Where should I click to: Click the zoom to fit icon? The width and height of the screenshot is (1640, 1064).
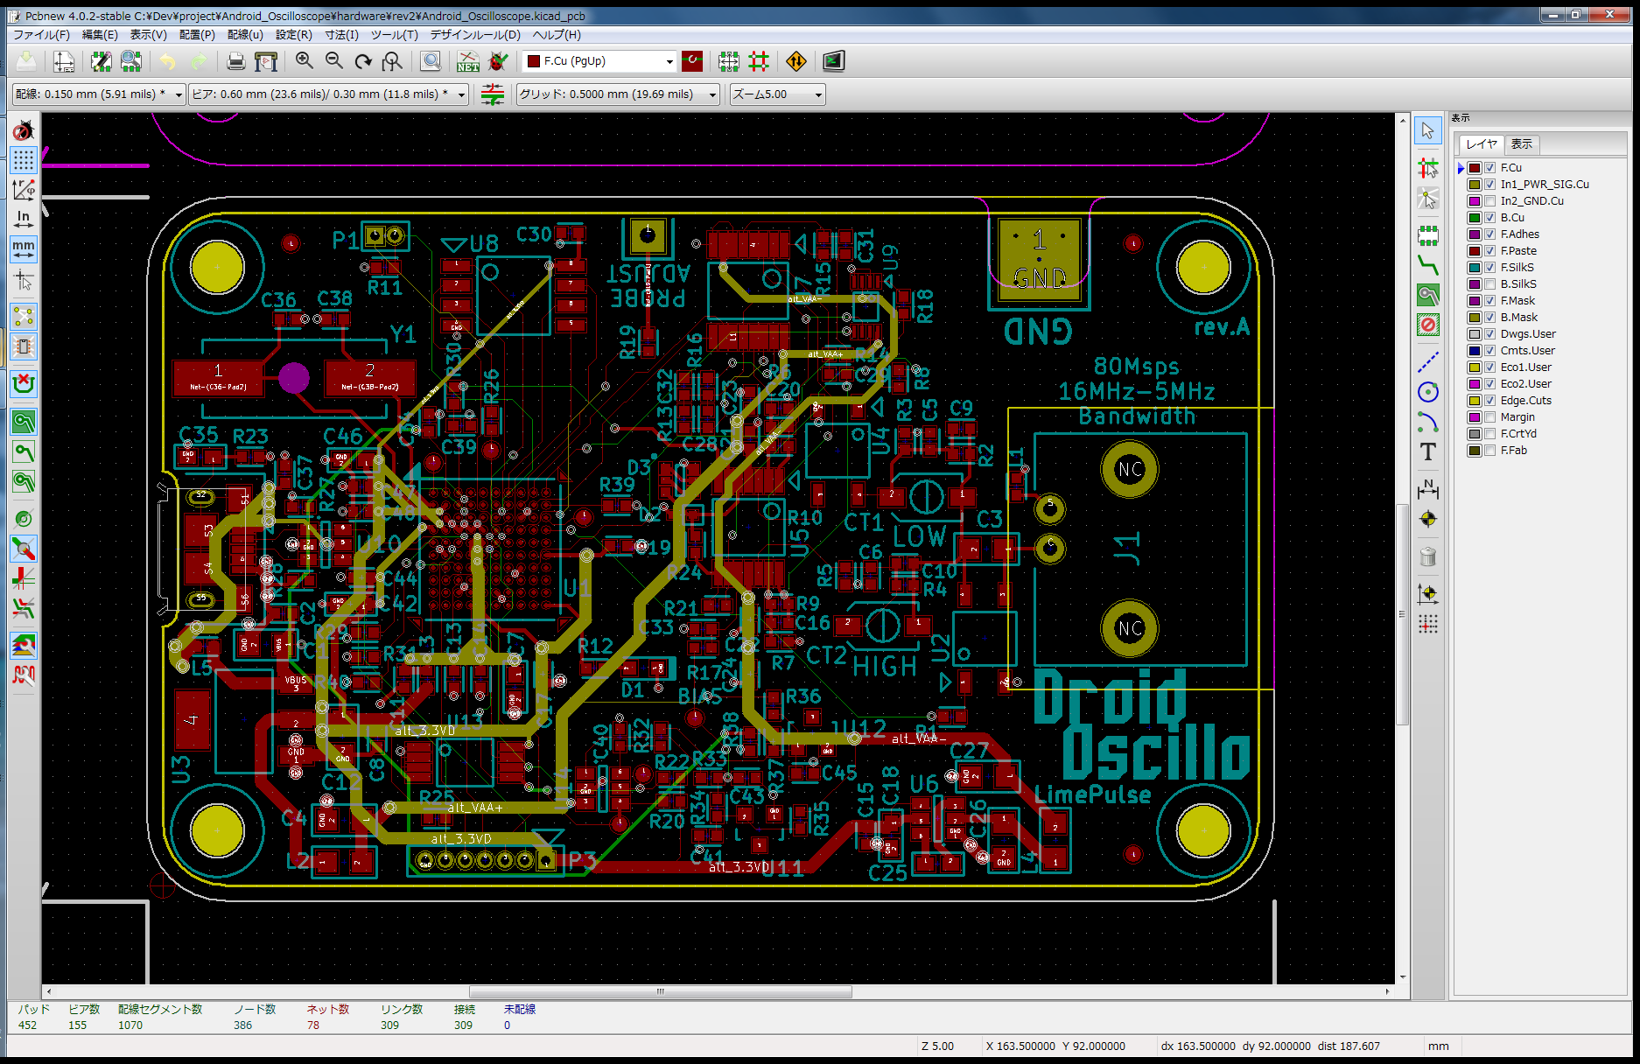393,61
